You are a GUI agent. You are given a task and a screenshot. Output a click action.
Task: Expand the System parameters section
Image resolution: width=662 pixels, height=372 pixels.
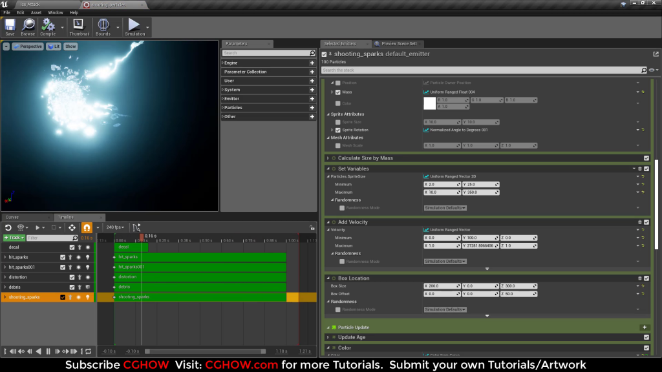[222, 90]
